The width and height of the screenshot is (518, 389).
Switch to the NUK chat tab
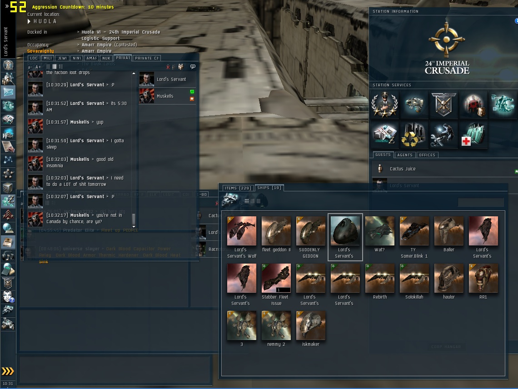click(x=106, y=58)
